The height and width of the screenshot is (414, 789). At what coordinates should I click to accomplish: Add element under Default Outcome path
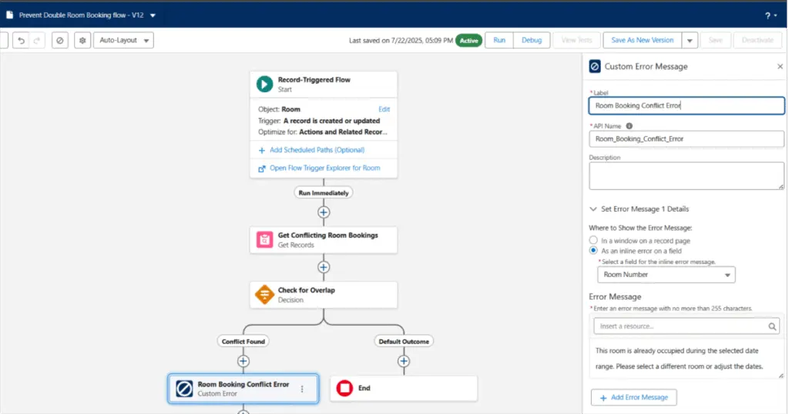point(404,361)
